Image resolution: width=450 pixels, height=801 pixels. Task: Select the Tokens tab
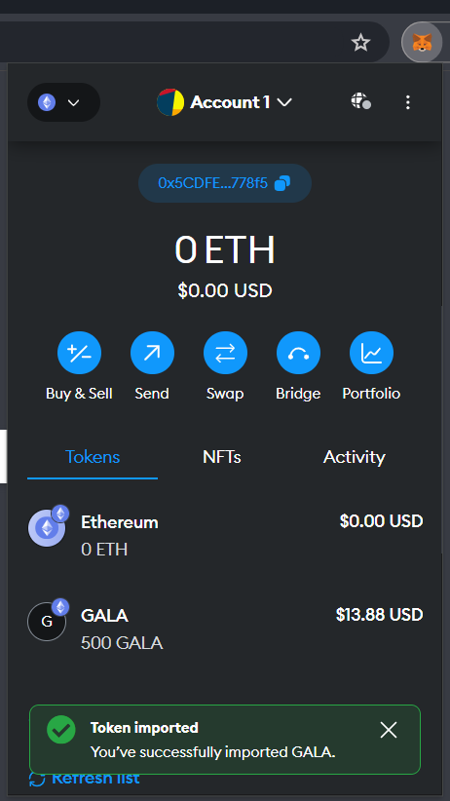tap(93, 457)
